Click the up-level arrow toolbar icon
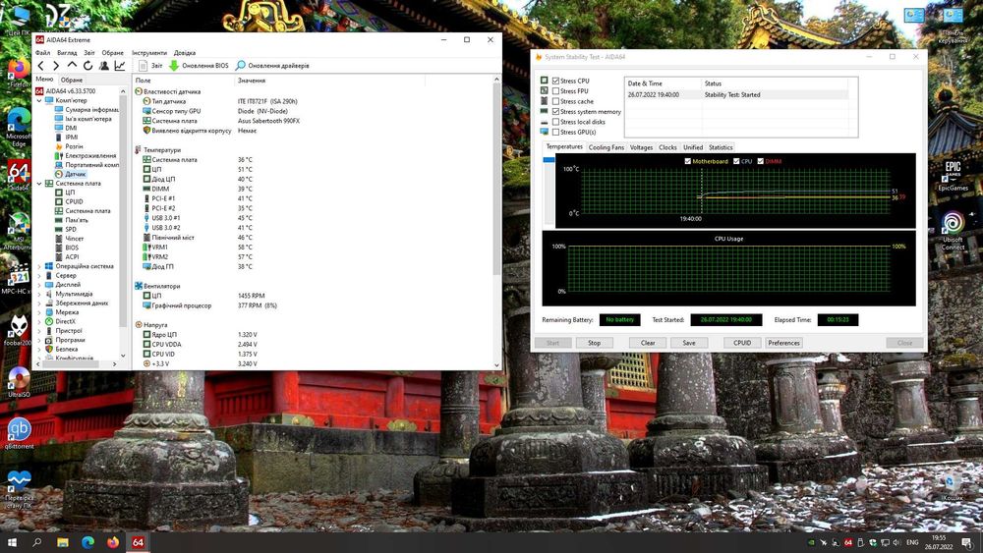983x553 pixels. coord(72,66)
